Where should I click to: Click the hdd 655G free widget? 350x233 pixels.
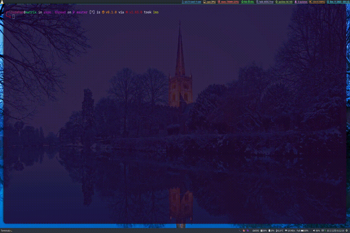click(x=265, y=2)
